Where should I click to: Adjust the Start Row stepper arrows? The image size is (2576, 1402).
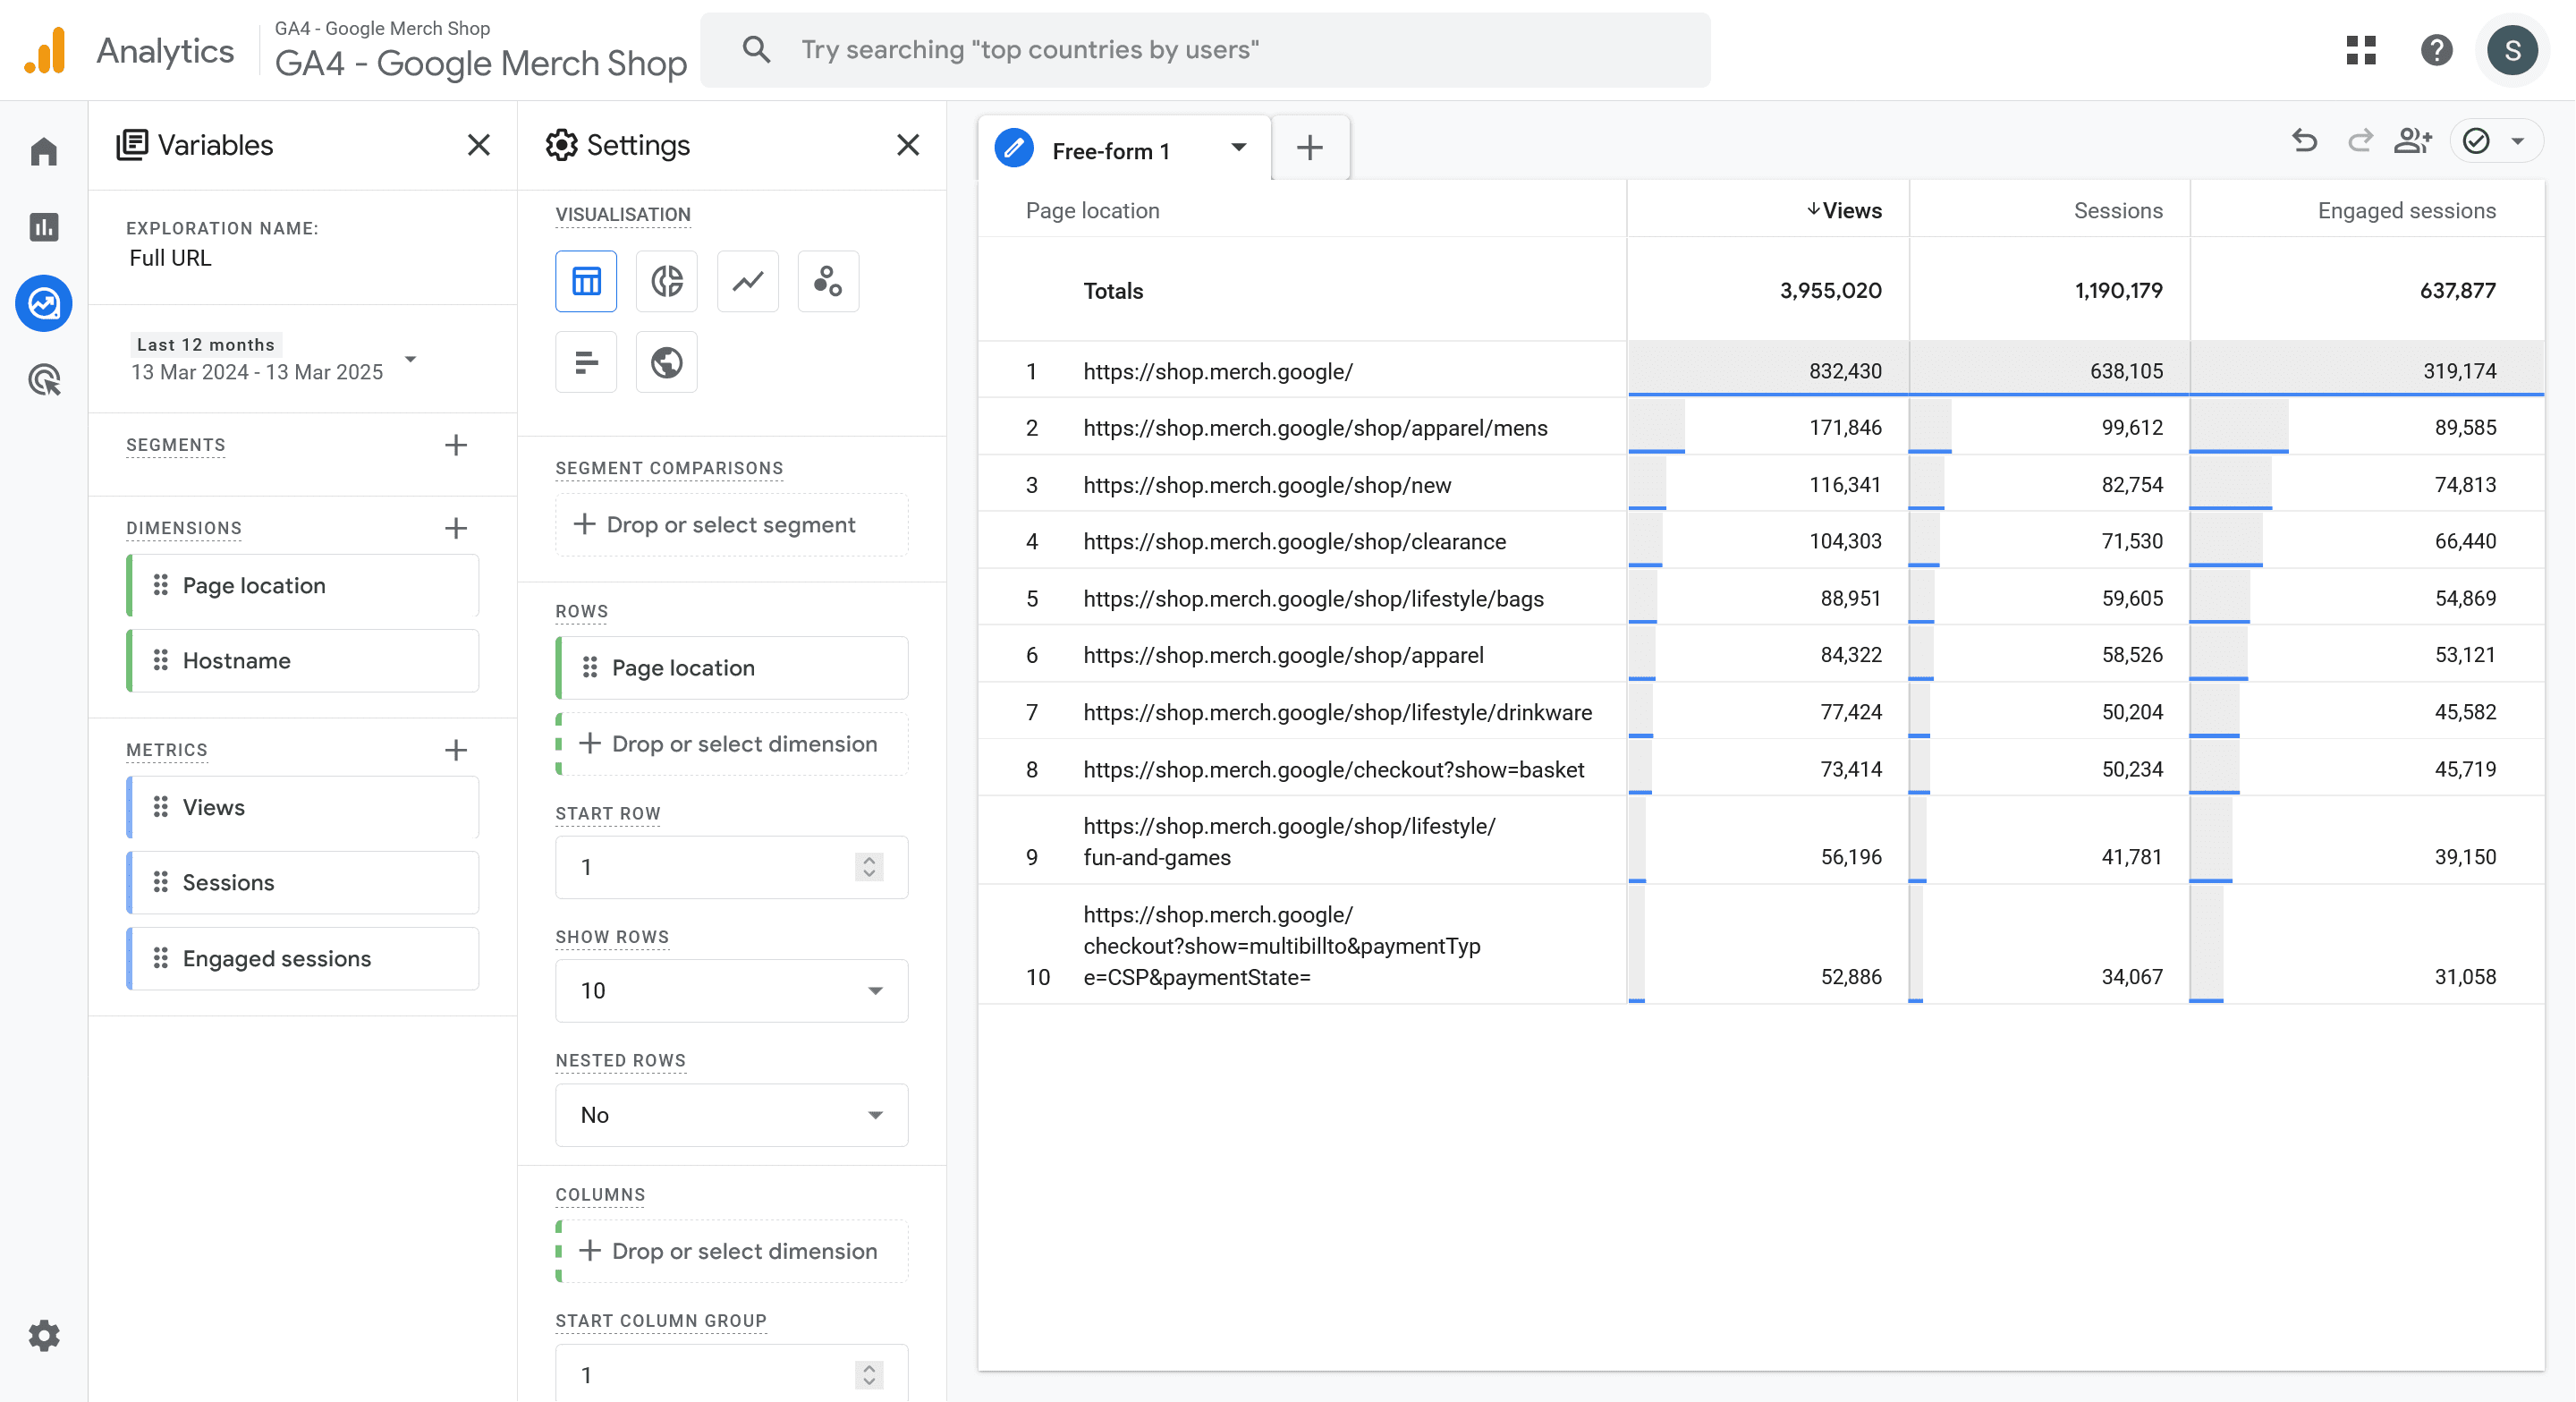pos(869,867)
